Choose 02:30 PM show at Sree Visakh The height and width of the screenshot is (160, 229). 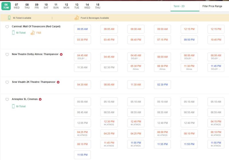coord(162,85)
